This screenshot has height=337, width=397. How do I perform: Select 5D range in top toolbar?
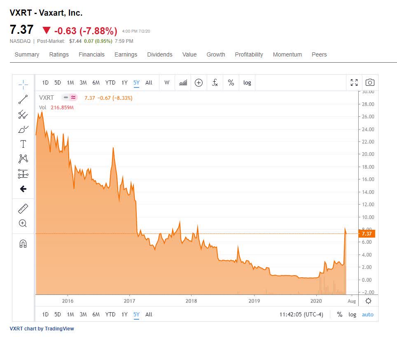[x=58, y=82]
